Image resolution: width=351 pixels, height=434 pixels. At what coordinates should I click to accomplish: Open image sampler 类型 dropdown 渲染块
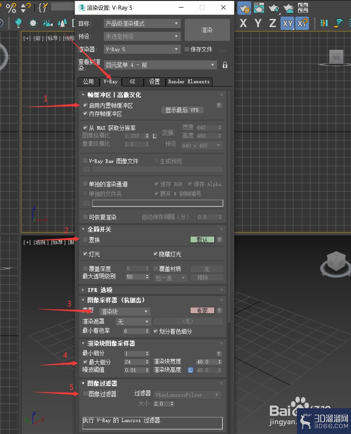click(x=124, y=311)
